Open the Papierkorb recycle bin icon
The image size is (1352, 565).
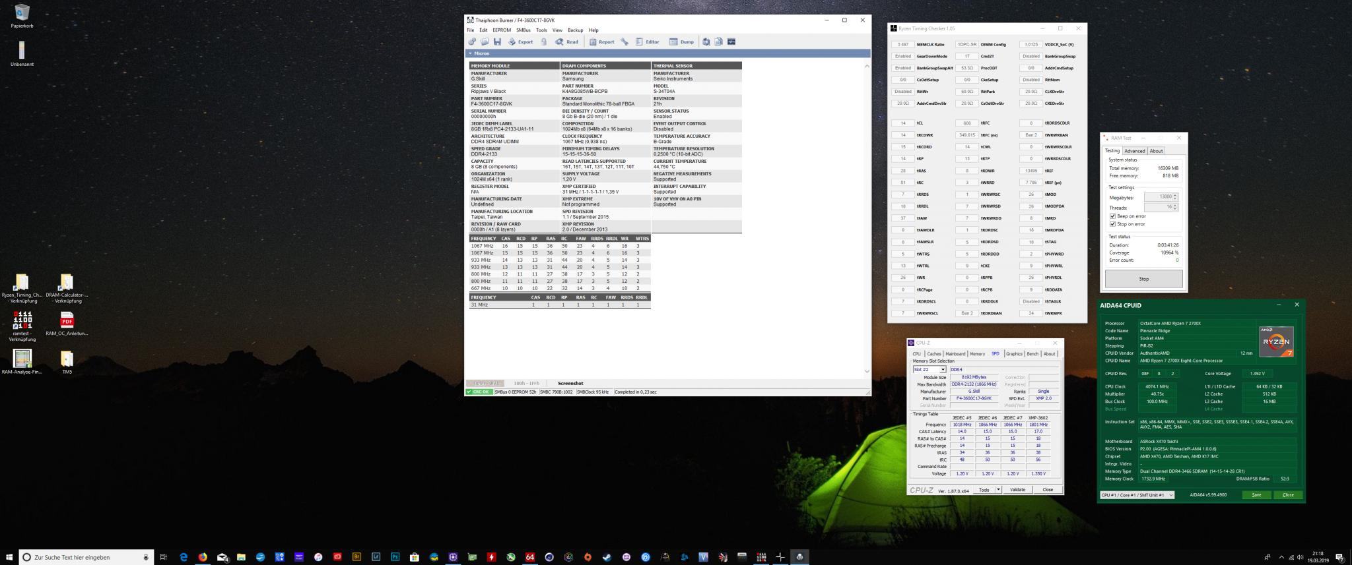(x=22, y=16)
